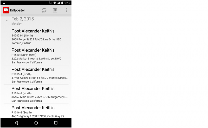Tap the Monday weekday label
This screenshot has width=208, height=128.
click(x=16, y=23)
